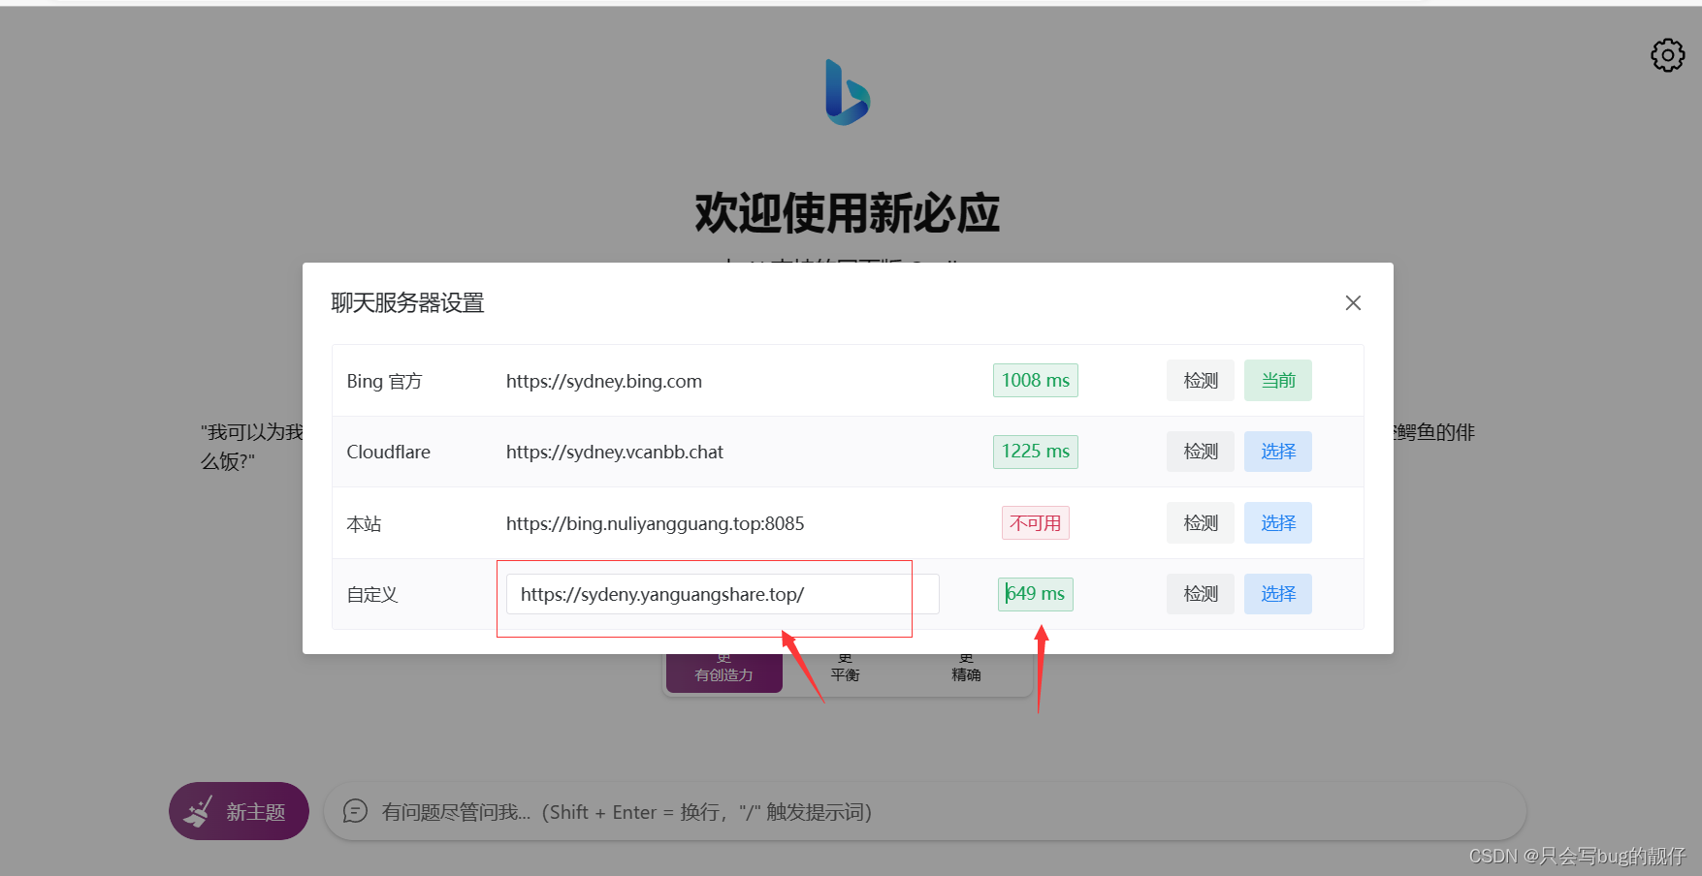Viewport: 1702px width, 876px height.
Task: Click the 649 ms latency tag
Action: [x=1036, y=594]
